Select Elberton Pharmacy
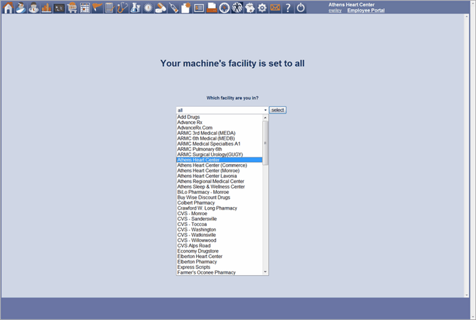This screenshot has width=476, height=320. click(219, 261)
